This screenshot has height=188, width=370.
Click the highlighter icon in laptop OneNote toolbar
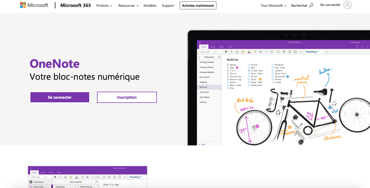tap(243, 52)
